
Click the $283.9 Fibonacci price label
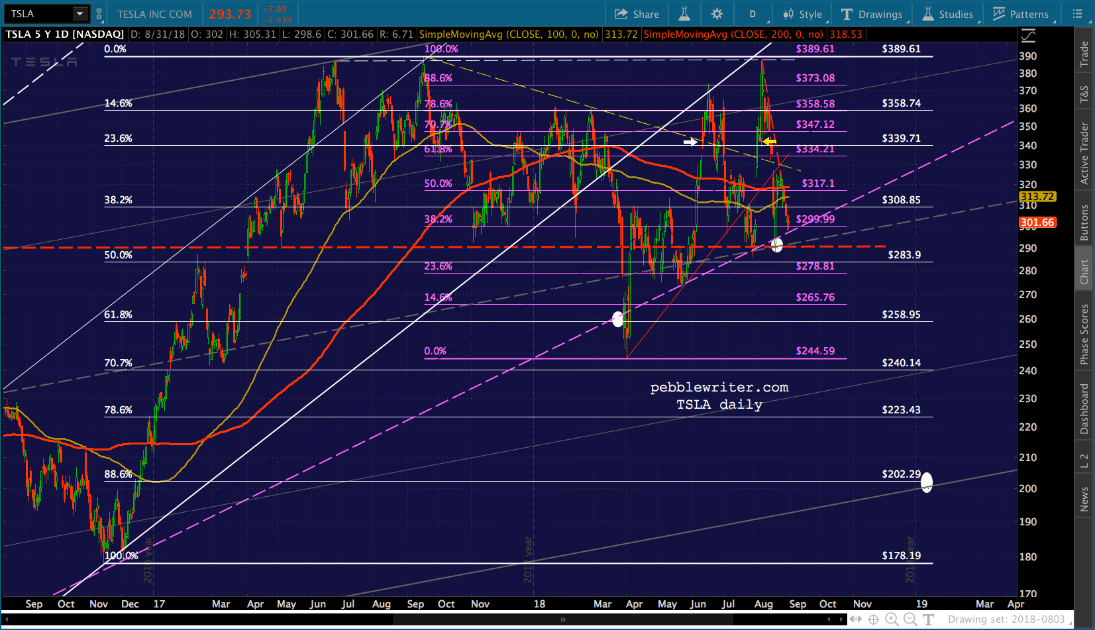(x=904, y=255)
